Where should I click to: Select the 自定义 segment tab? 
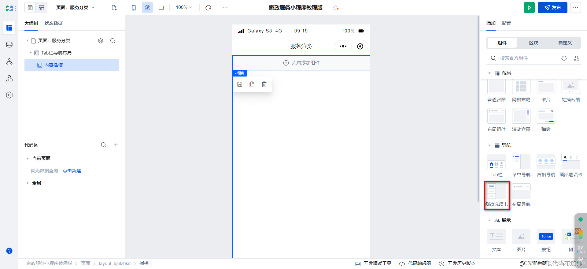click(x=565, y=43)
